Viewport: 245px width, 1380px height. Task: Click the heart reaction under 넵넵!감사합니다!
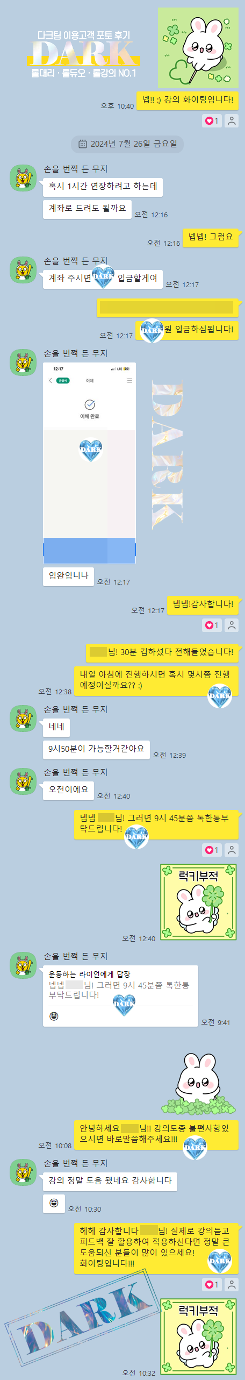coord(212,625)
